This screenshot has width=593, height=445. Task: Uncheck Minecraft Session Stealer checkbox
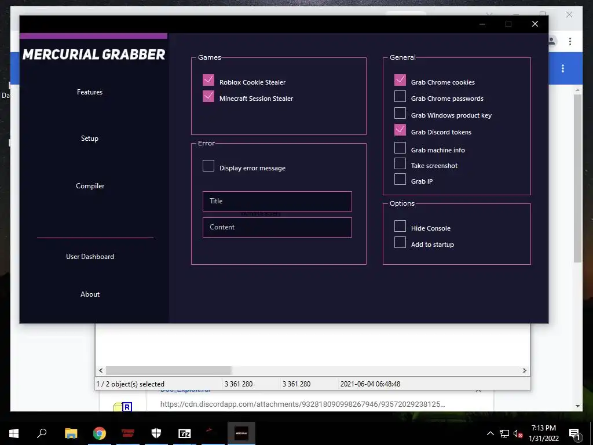tap(208, 96)
